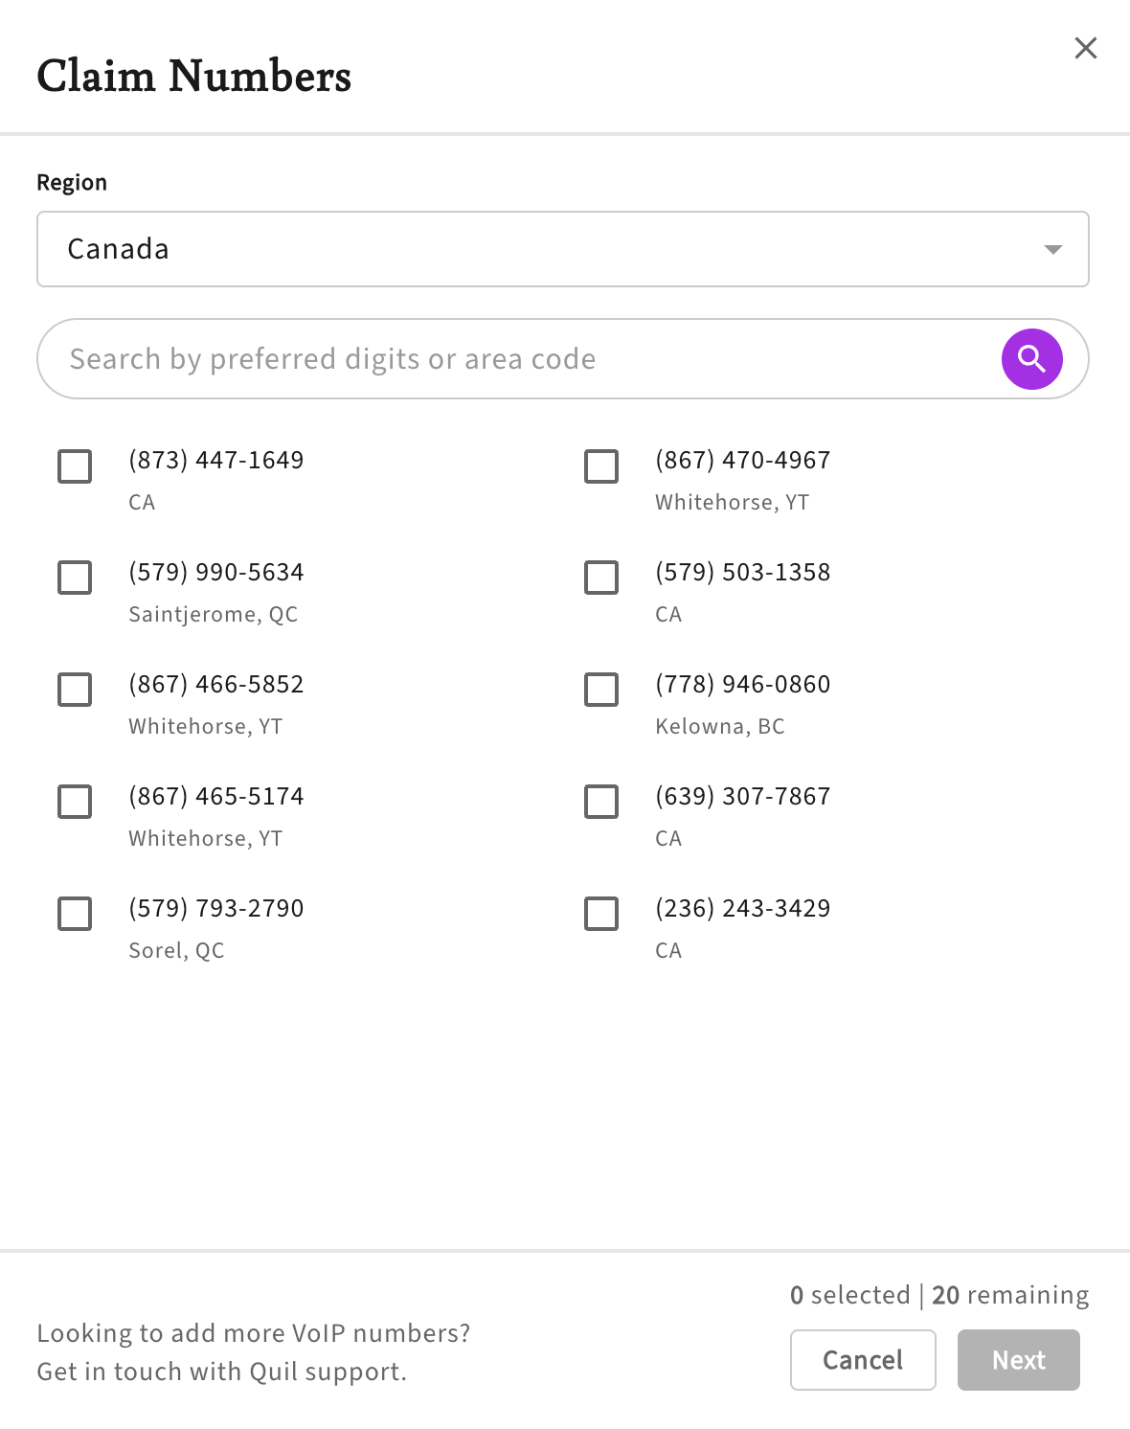
Task: Select checkbox for (579) 990-5634
Action: click(x=75, y=578)
